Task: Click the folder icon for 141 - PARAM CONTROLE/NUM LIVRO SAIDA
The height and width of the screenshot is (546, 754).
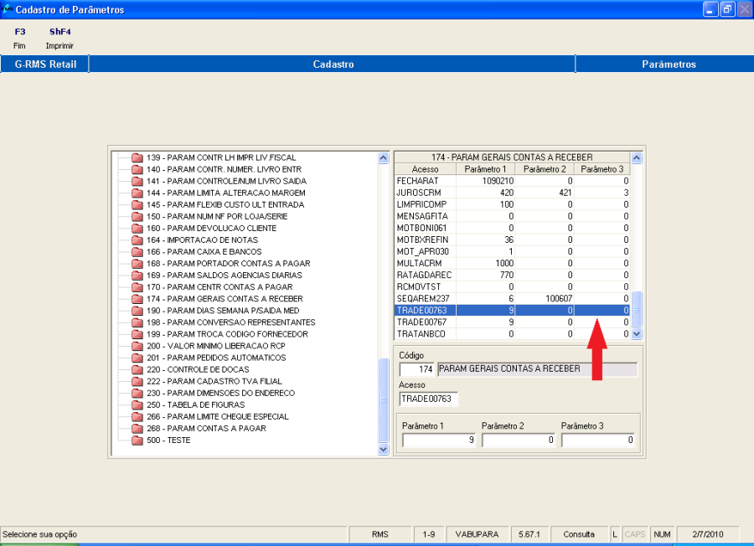Action: 137,181
